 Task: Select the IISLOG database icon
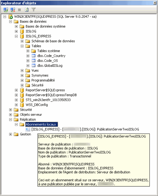coord(22,31)
